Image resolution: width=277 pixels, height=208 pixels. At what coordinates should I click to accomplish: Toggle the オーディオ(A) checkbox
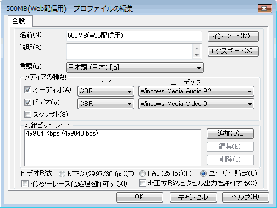27,90
